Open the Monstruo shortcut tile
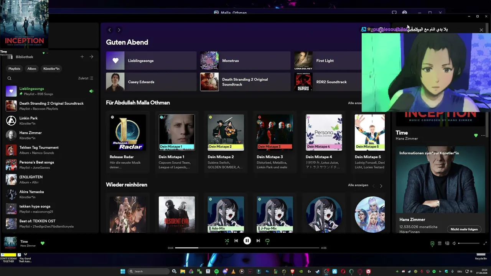 click(245, 61)
